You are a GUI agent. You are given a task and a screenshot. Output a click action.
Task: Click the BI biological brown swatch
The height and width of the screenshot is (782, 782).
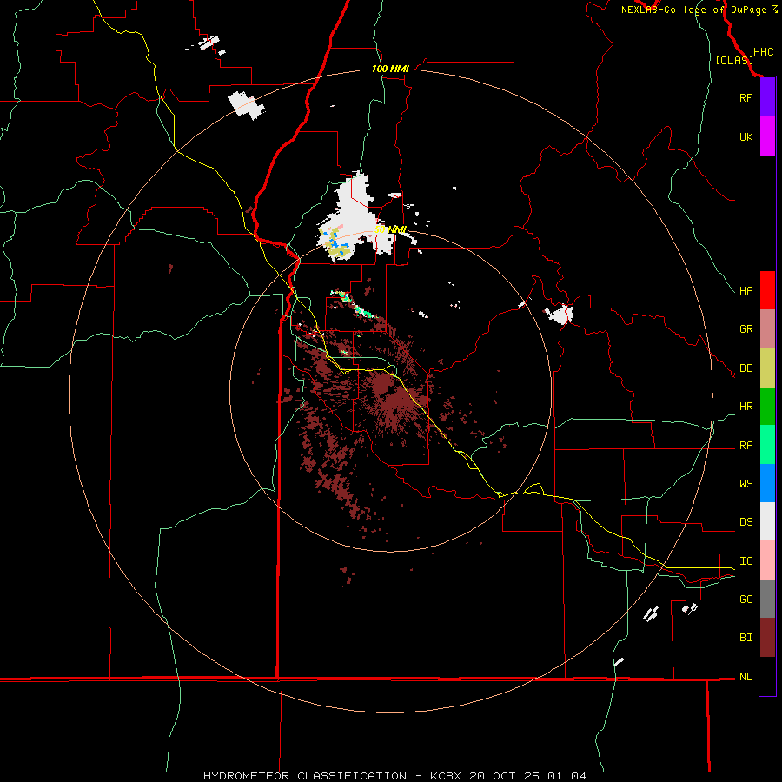pos(767,638)
